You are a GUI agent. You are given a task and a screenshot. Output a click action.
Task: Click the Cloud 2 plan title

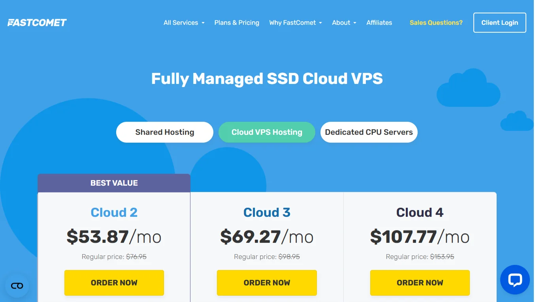pos(114,213)
